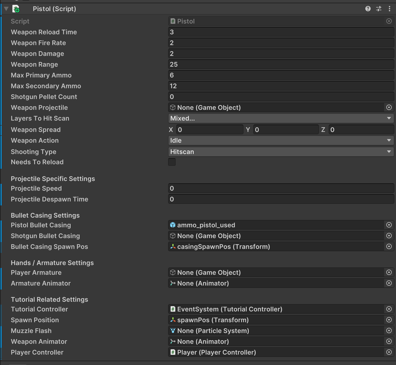Open the component three-dot menu

pos(390,9)
